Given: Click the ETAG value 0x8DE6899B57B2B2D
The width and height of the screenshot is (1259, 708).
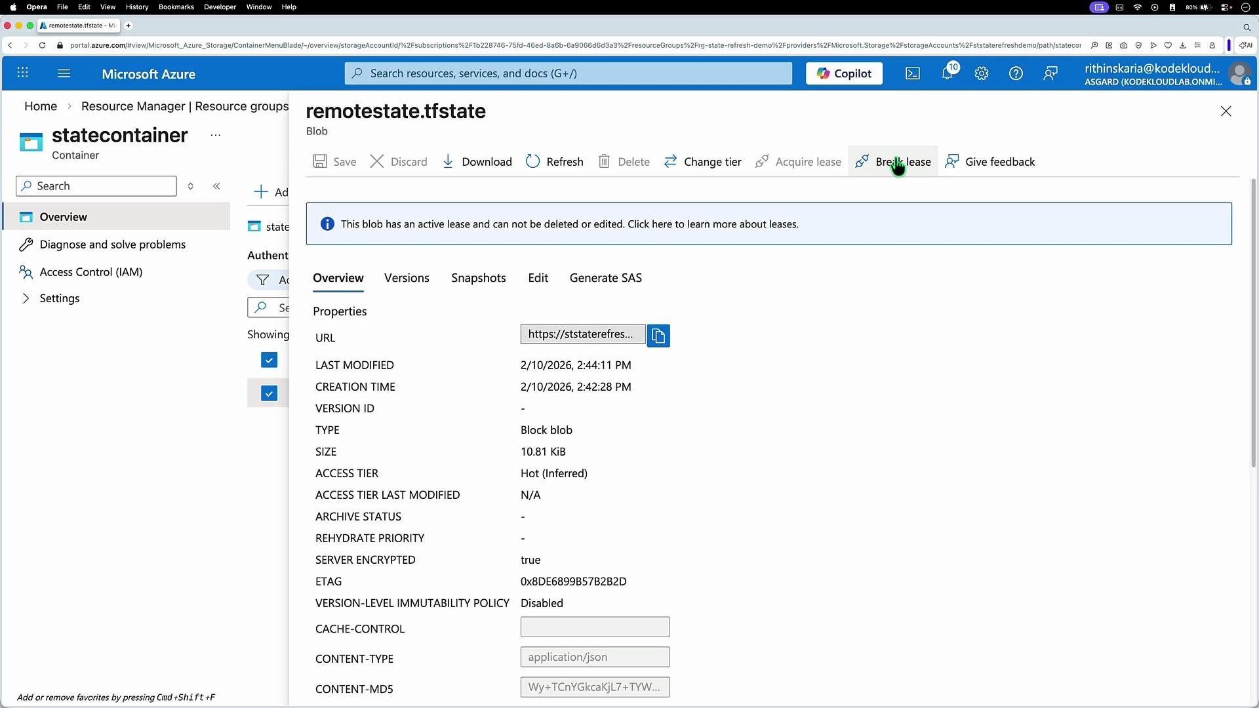Looking at the screenshot, I should coord(574,581).
